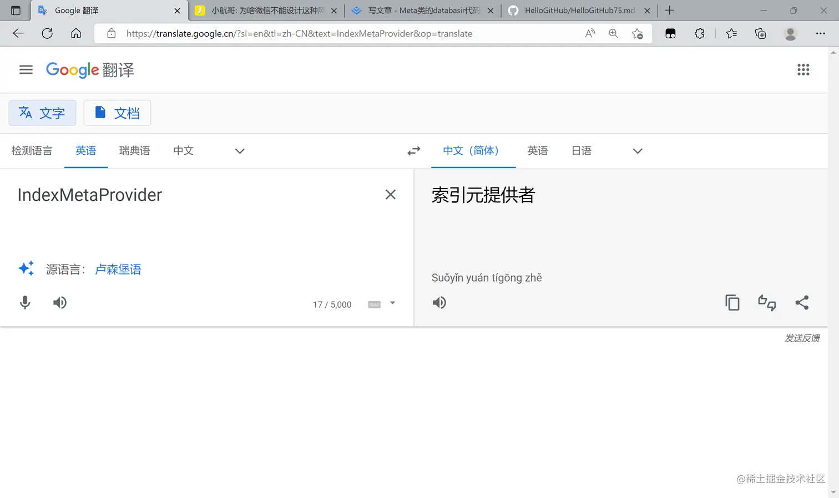The width and height of the screenshot is (839, 498).
Task: Listen to the source text audio
Action: tap(60, 302)
